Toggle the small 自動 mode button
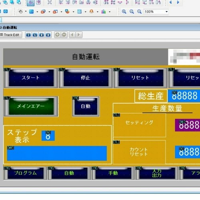 point(86,106)
